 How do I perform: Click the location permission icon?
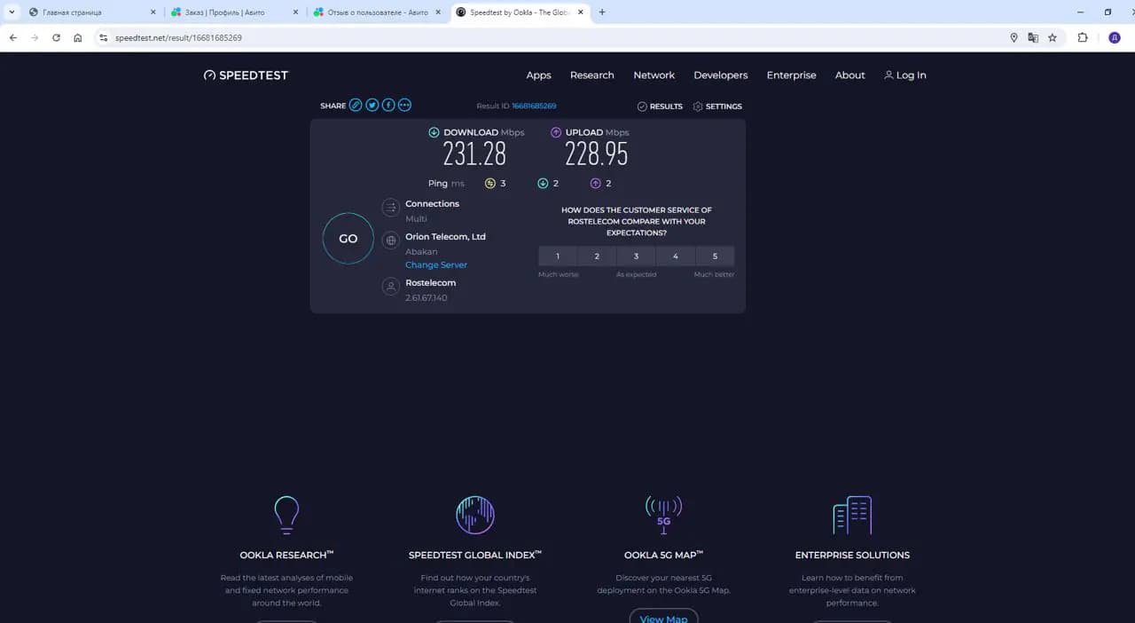(x=1014, y=38)
